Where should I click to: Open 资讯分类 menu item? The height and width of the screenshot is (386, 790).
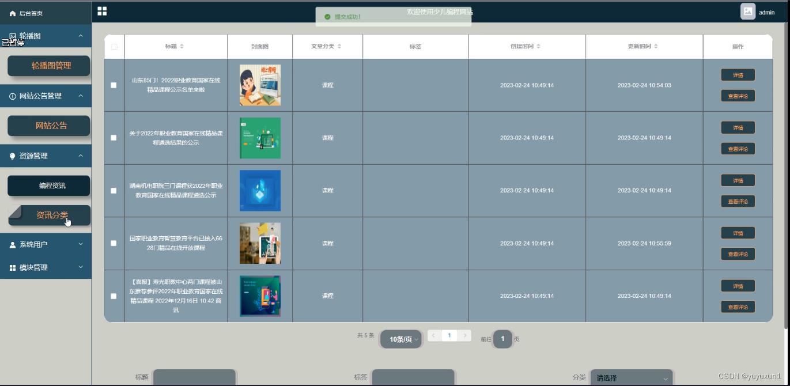point(49,215)
